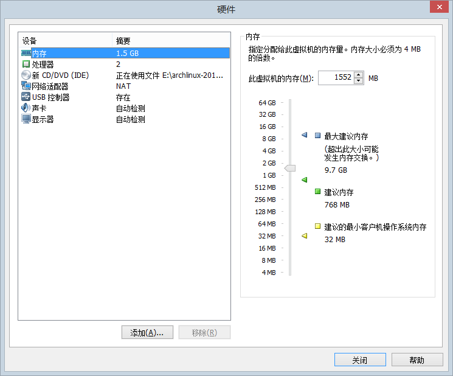Click the yellow minimum memory marker

[x=304, y=236]
